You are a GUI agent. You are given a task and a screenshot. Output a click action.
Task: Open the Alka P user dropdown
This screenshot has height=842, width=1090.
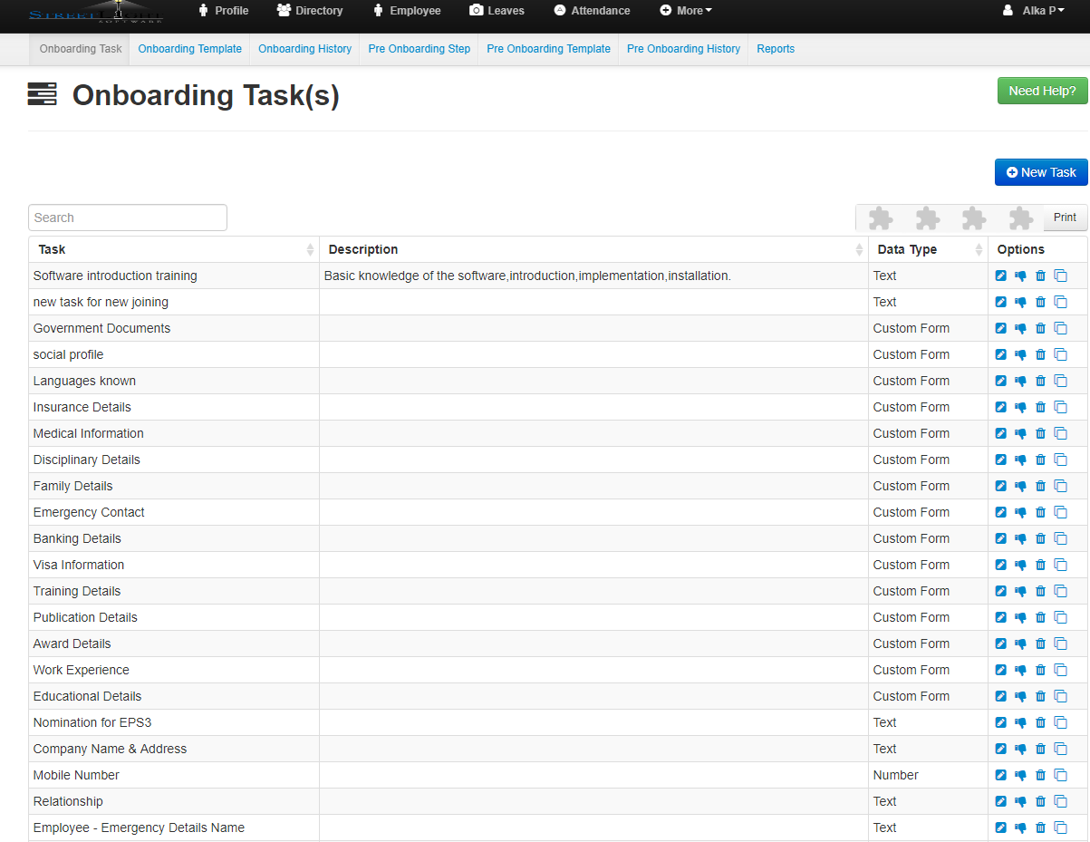[1033, 11]
